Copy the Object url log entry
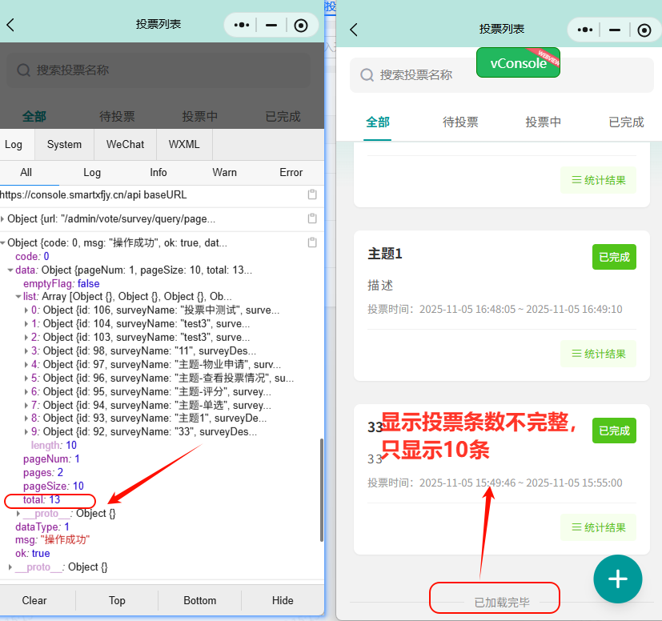 312,218
